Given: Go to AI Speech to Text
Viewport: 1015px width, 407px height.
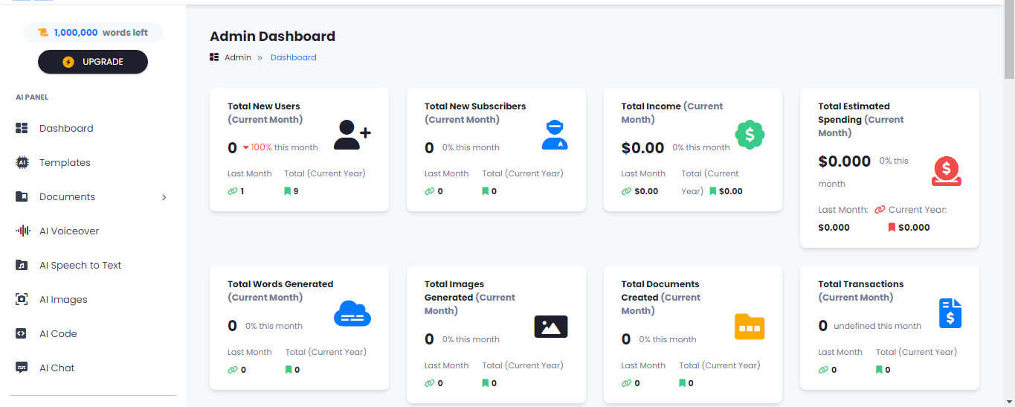Looking at the screenshot, I should 80,266.
